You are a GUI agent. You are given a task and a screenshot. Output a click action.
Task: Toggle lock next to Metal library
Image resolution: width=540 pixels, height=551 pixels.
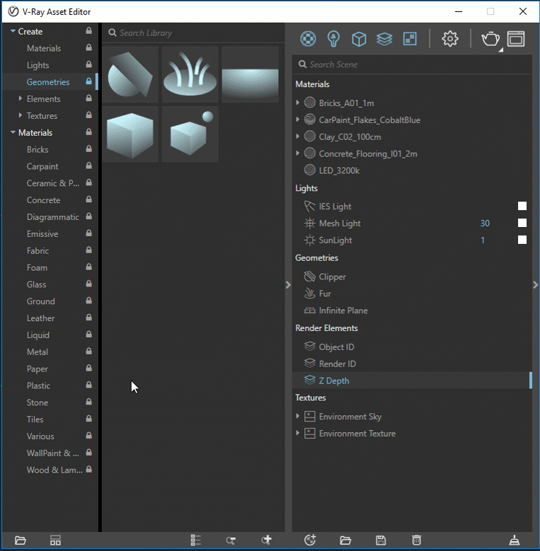(x=89, y=352)
